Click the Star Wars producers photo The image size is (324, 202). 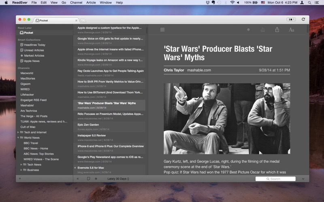[227, 118]
